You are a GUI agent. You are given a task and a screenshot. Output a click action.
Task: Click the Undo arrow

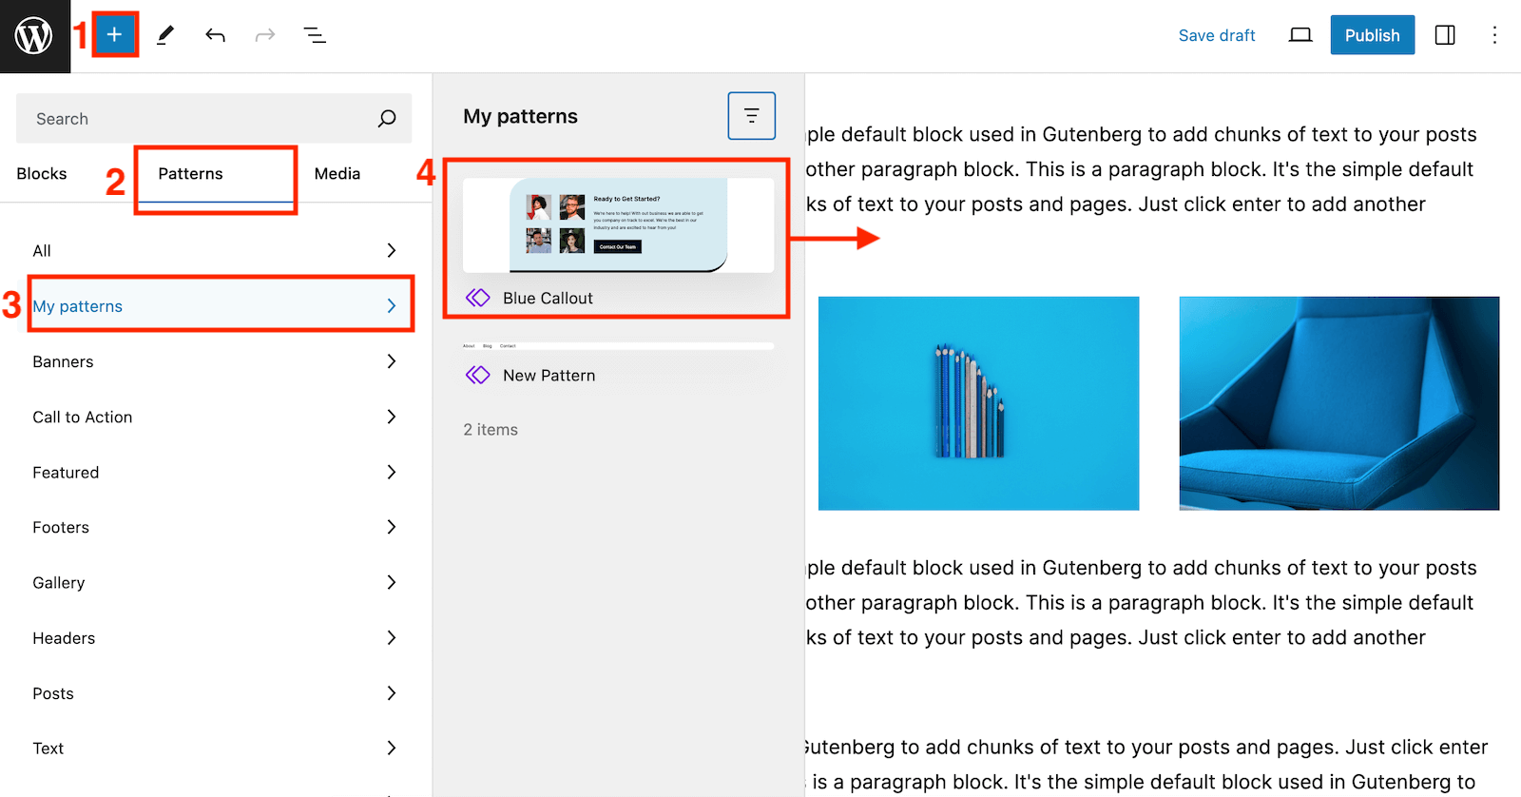pyautogui.click(x=215, y=35)
